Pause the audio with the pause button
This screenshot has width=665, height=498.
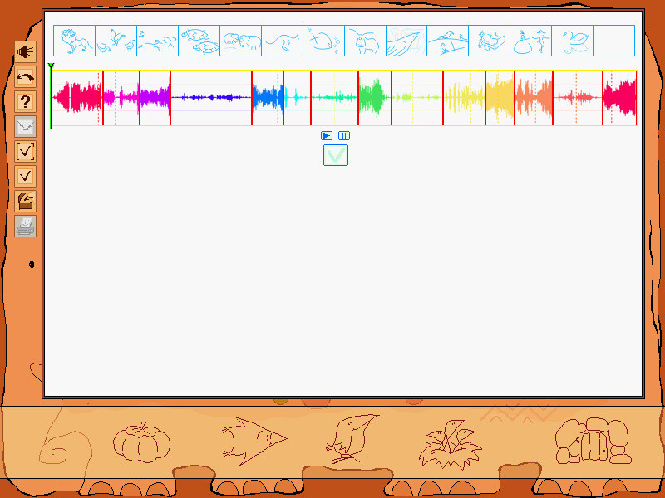click(344, 135)
